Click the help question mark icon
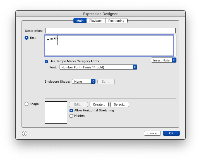 pyautogui.click(x=25, y=133)
